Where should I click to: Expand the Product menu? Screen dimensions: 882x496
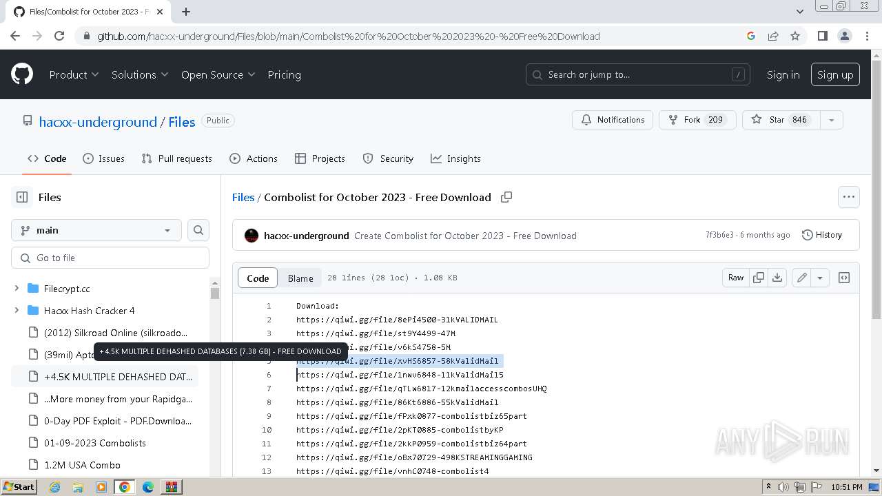(x=74, y=74)
